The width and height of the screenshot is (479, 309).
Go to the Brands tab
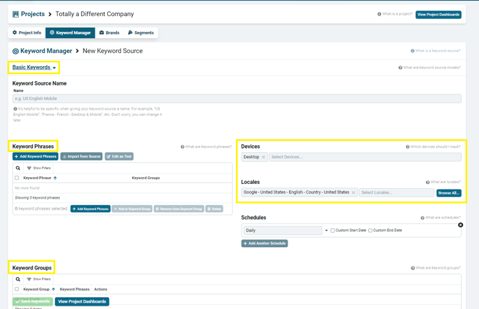tap(109, 33)
